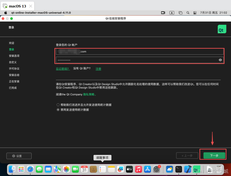Image resolution: width=231 pixels, height=176 pixels.
Task: Open 注册 sign-up link
Action: coord(98,69)
